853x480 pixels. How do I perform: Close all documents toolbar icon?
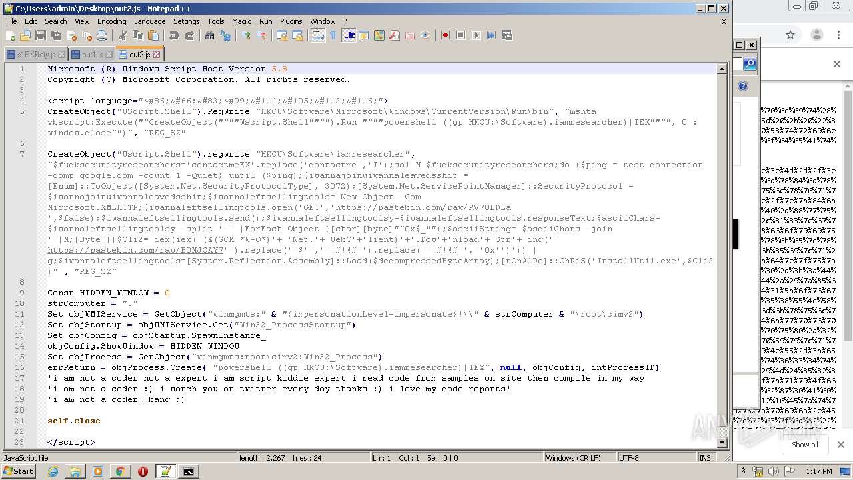point(87,35)
